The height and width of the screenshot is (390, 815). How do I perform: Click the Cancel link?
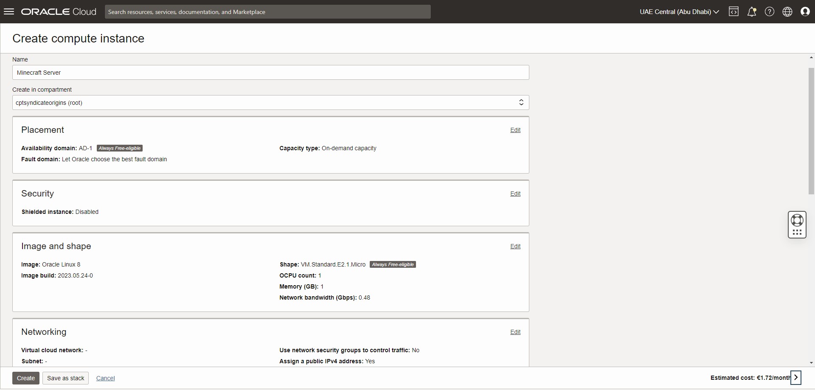click(105, 378)
